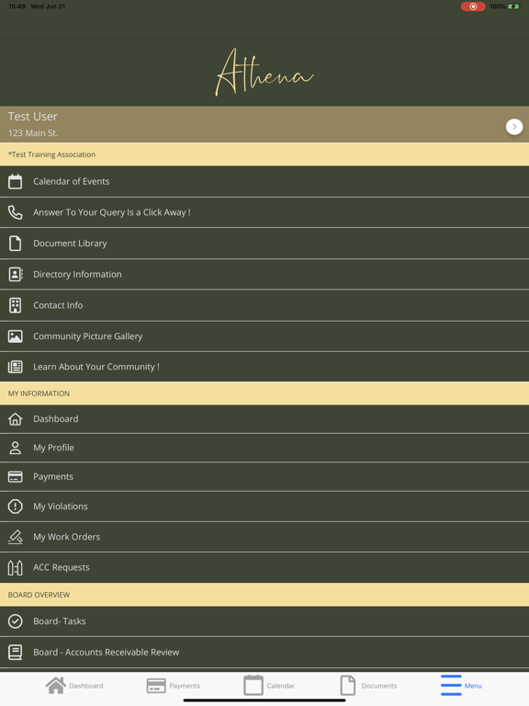The height and width of the screenshot is (706, 529).
Task: Tap the phone icon for query answers
Action: [x=16, y=212]
